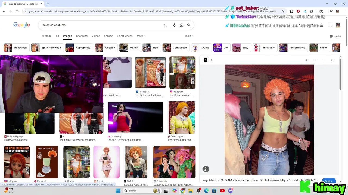This screenshot has width=348, height=195.
Task: Open the Reddit pink outfit thumbnail
Action: (x=106, y=162)
